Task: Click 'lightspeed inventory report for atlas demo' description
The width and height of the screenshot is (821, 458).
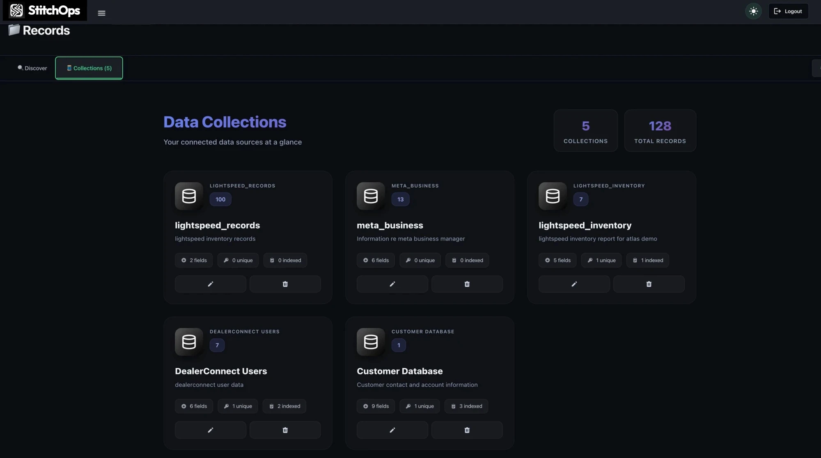Action: 598,239
